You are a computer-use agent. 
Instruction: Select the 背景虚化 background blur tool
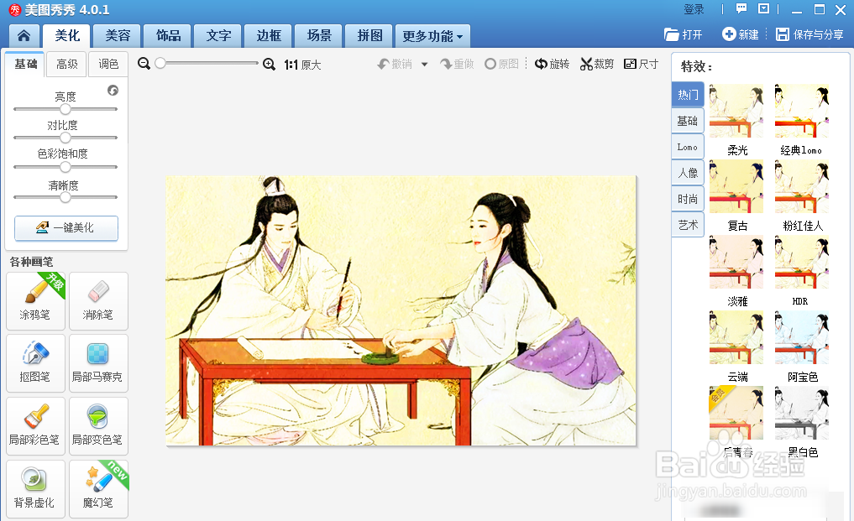tap(35, 488)
